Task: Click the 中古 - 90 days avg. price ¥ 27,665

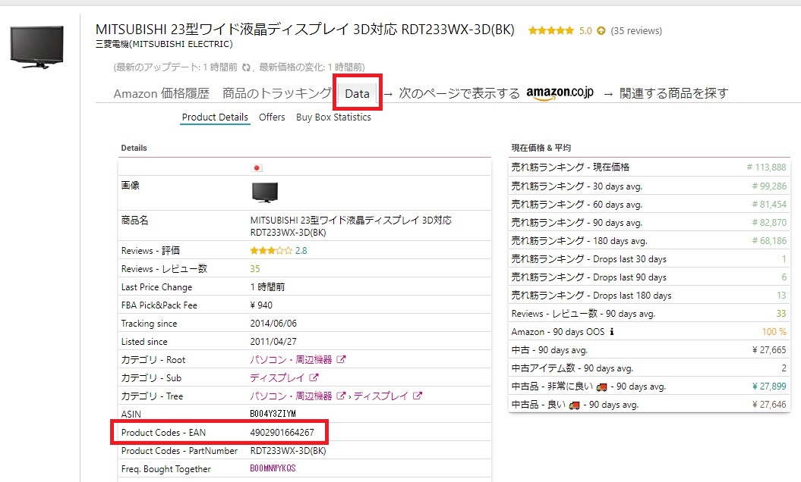Action: [769, 350]
